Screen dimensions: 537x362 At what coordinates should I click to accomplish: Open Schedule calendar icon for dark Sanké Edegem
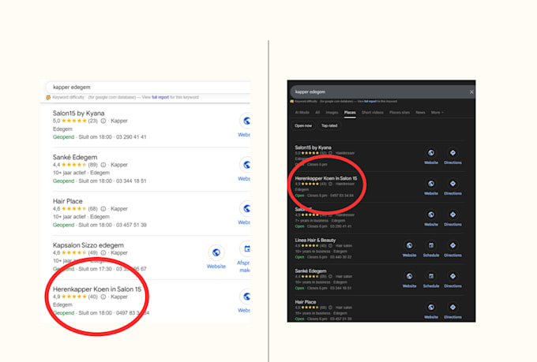coord(431,276)
